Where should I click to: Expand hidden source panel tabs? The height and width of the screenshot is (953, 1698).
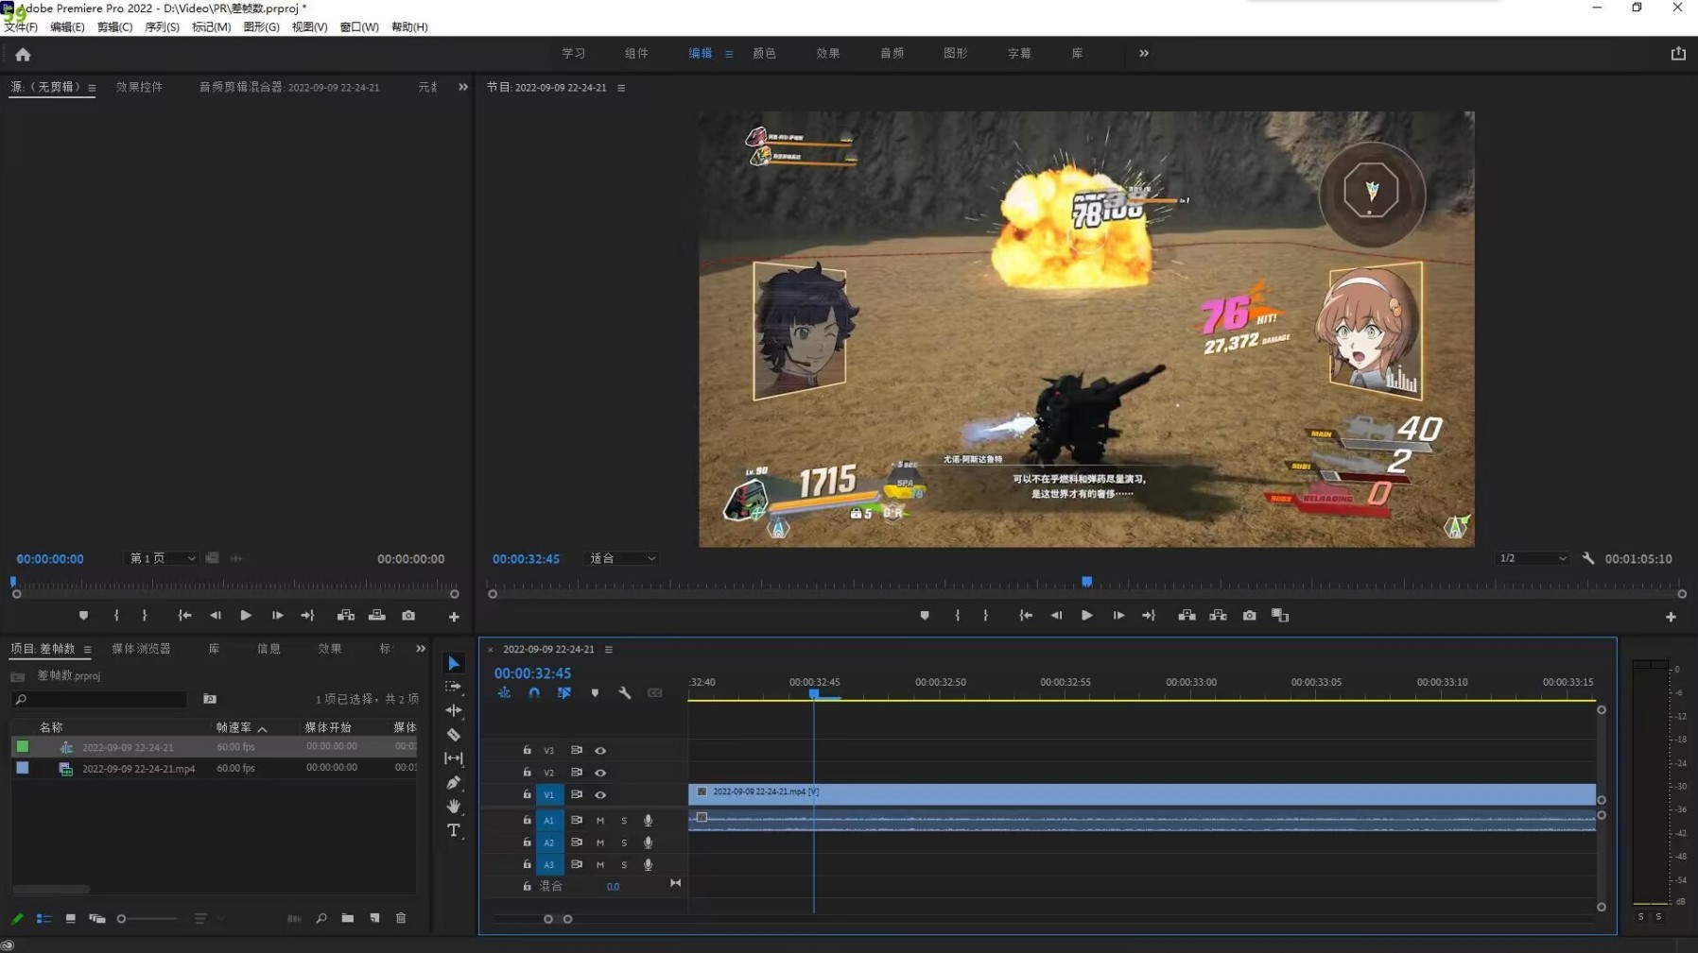click(463, 87)
